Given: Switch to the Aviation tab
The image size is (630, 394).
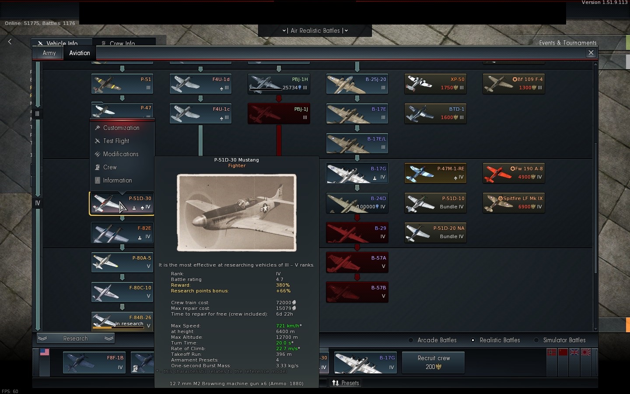Looking at the screenshot, I should [80, 53].
